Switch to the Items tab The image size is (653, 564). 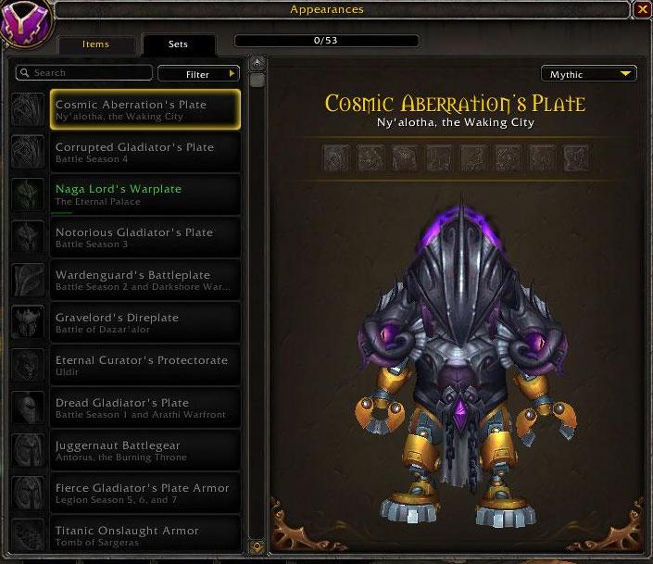pyautogui.click(x=95, y=44)
